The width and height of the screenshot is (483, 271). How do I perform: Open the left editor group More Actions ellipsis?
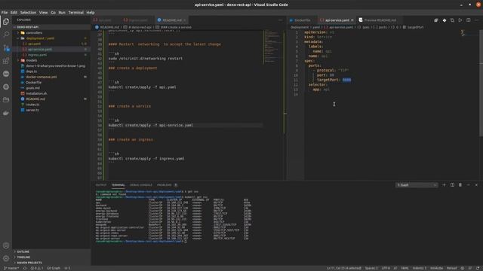coord(280,20)
